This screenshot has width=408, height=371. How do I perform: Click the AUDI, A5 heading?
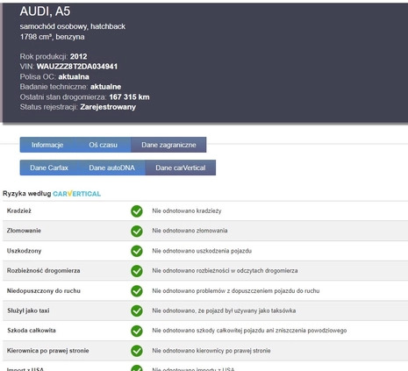click(x=45, y=11)
